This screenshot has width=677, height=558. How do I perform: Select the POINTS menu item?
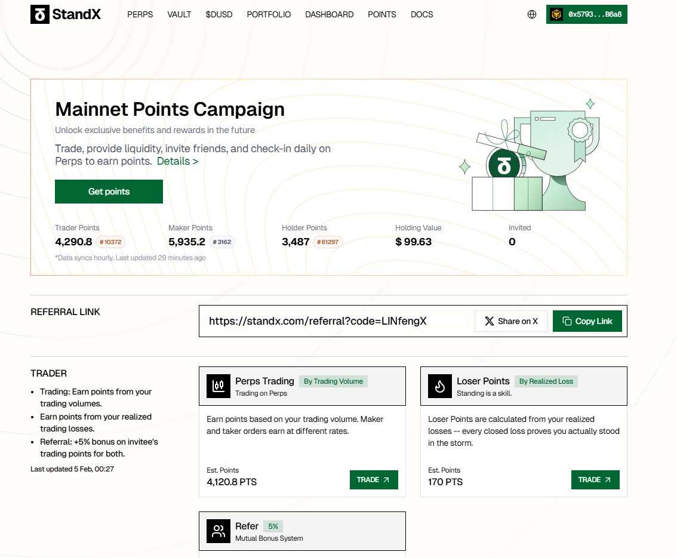(382, 14)
